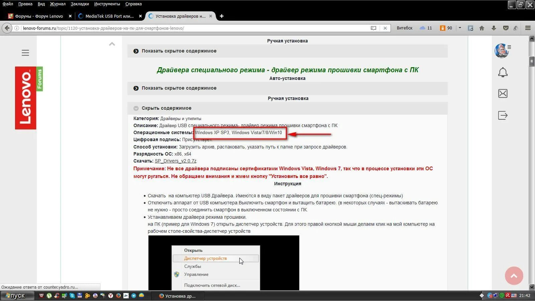The image size is (535, 301).
Task: Download the SP_Drivers_v2.0.7z archive
Action: click(x=175, y=161)
